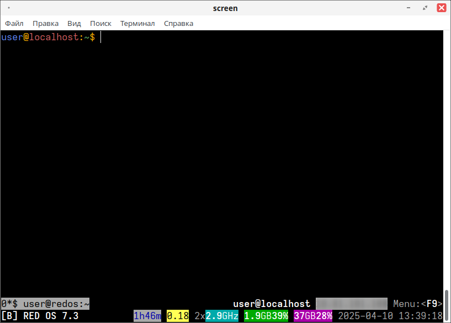The image size is (451, 323).
Task: Open the Вид menu
Action: pos(74,23)
